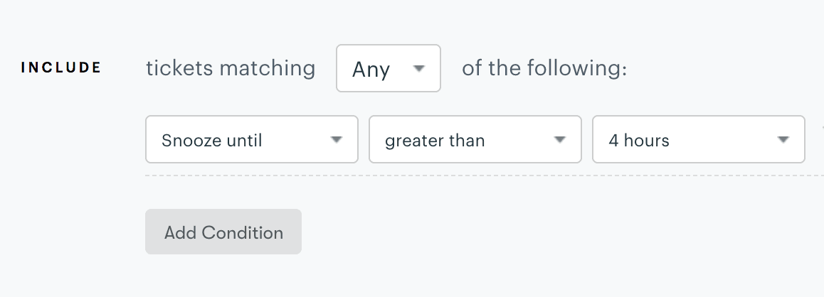Click the word 'Condition' on the gray button

click(x=243, y=232)
